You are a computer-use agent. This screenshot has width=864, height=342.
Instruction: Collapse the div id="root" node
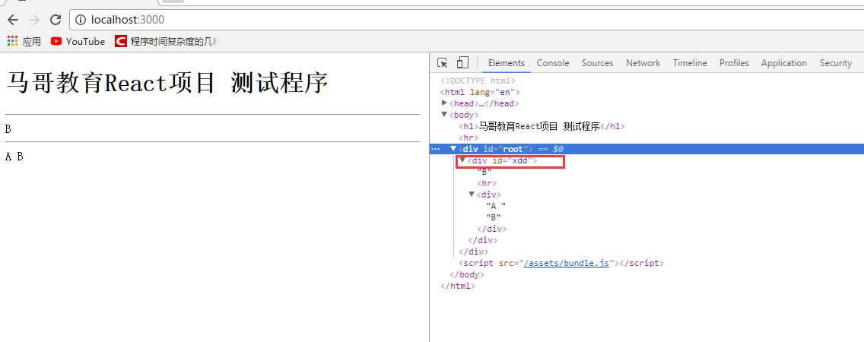pos(453,149)
